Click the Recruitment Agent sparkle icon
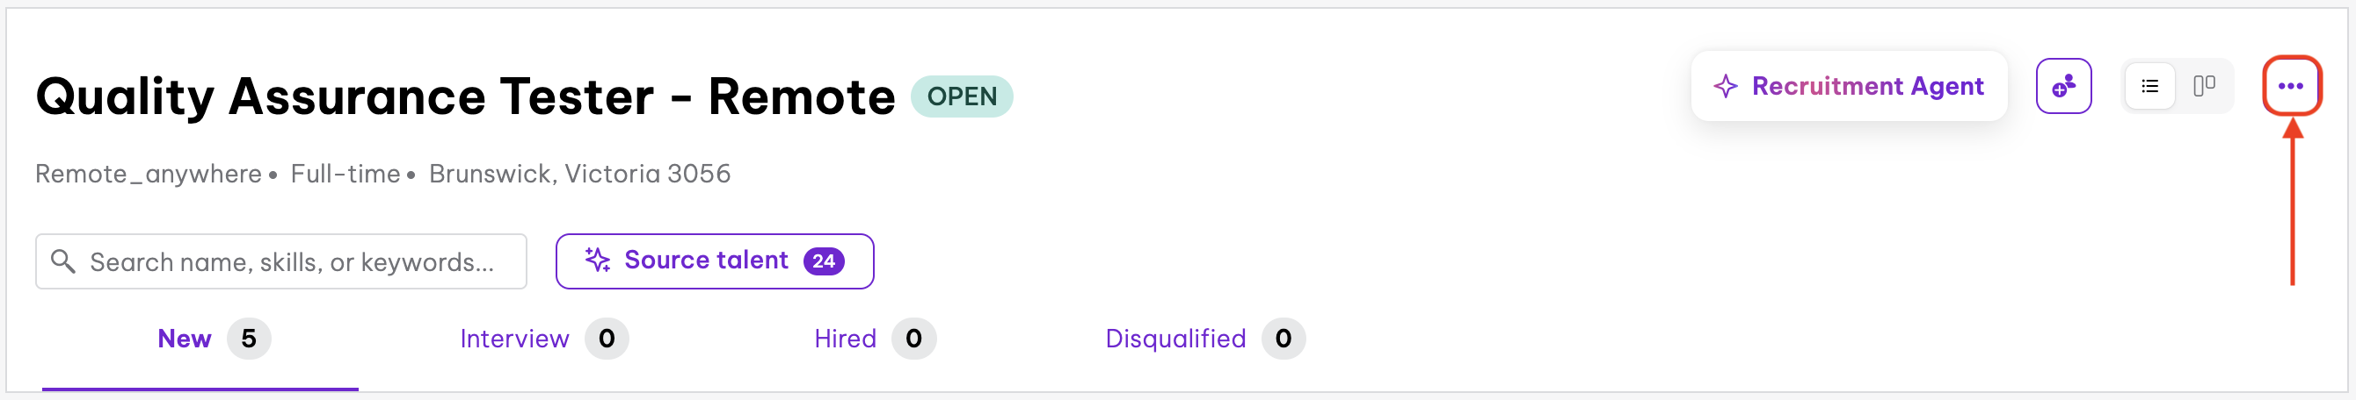 (1725, 86)
